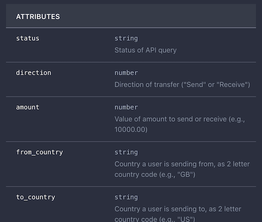262x222 pixels.
Task: Click the "US" country code example
Action: click(x=185, y=219)
